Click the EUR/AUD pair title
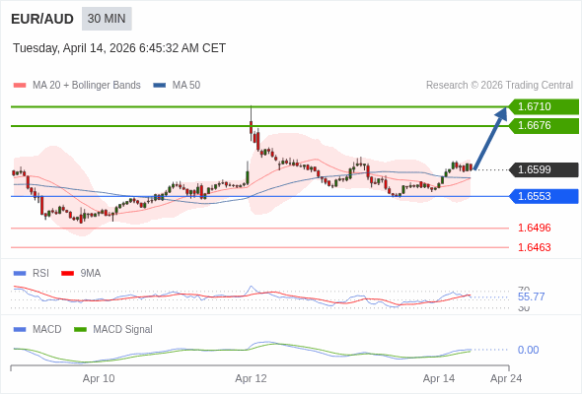The image size is (582, 394). click(42, 19)
